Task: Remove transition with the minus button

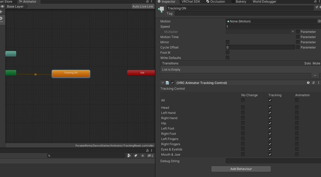Action: 315,75
